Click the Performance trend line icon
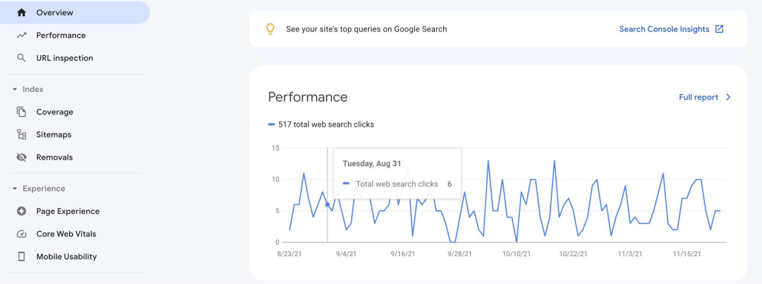The width and height of the screenshot is (762, 284). point(22,35)
